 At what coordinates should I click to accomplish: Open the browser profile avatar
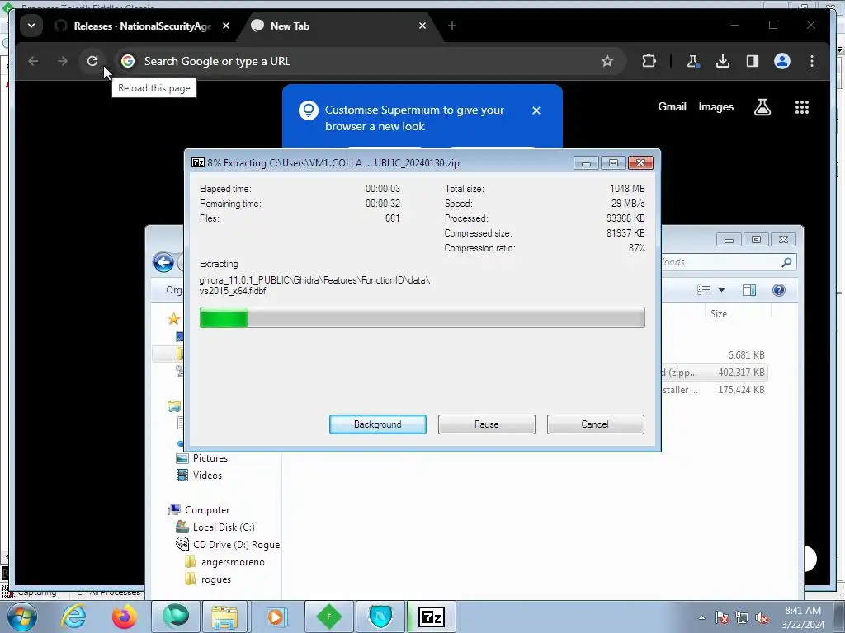[x=782, y=61]
